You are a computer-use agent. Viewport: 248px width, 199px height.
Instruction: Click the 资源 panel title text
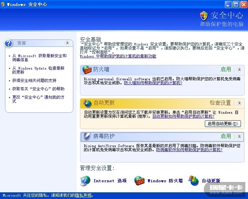21,43
